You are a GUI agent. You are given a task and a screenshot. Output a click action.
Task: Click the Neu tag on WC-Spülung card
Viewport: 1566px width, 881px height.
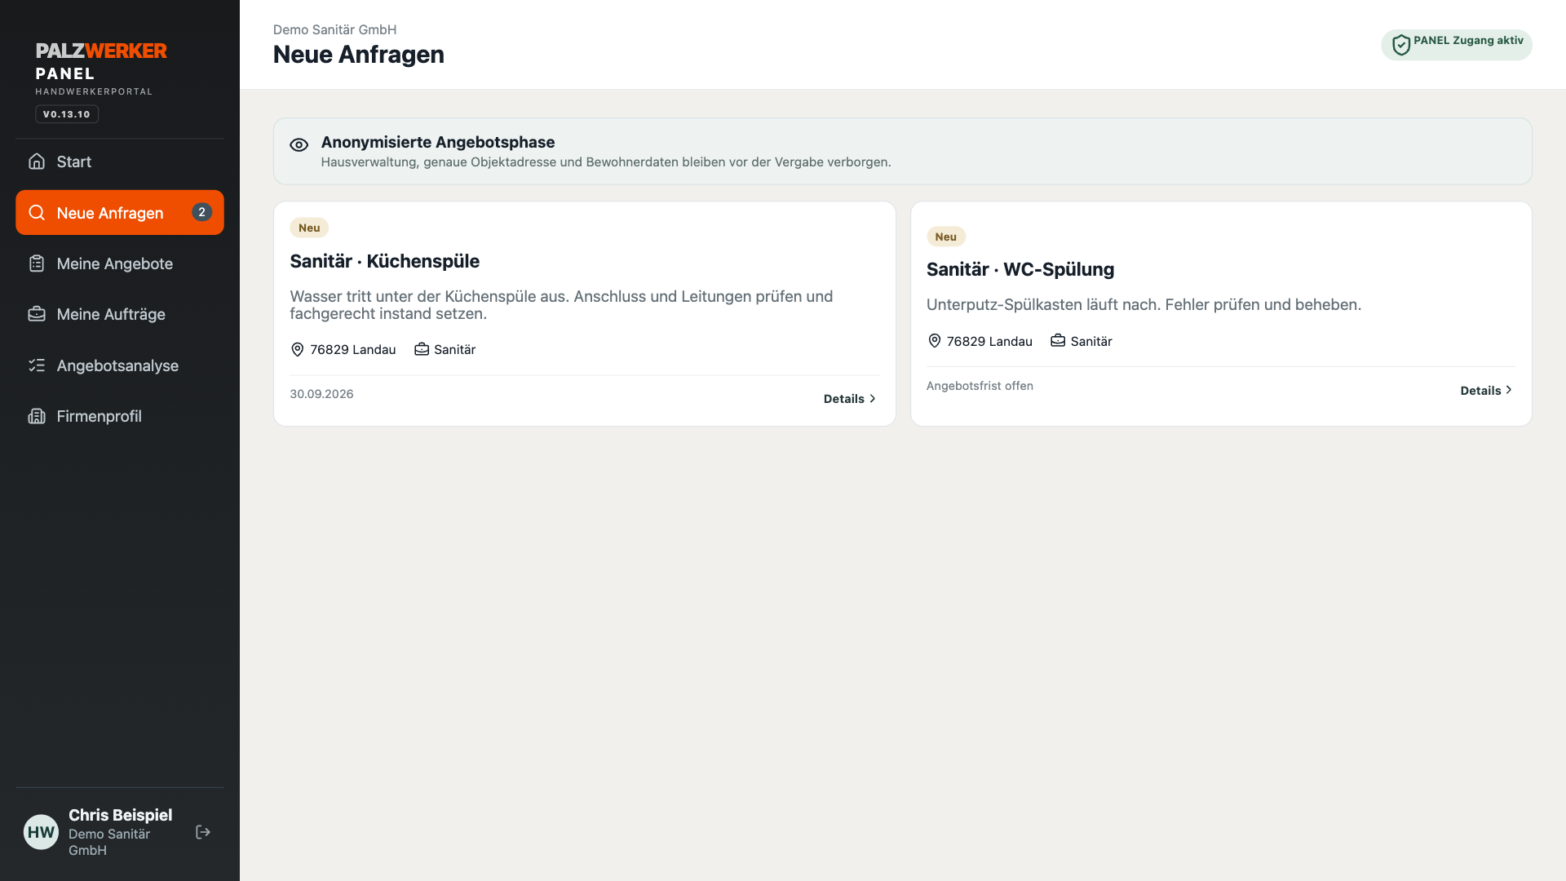tap(945, 237)
